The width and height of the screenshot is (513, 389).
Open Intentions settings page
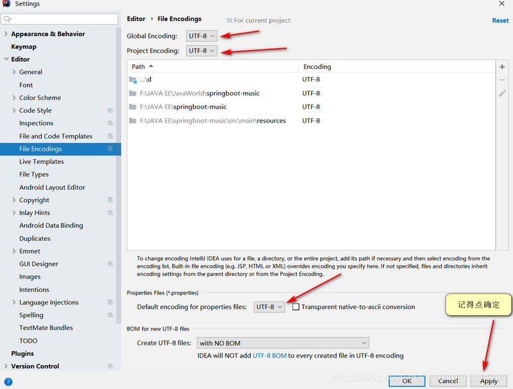pos(34,290)
